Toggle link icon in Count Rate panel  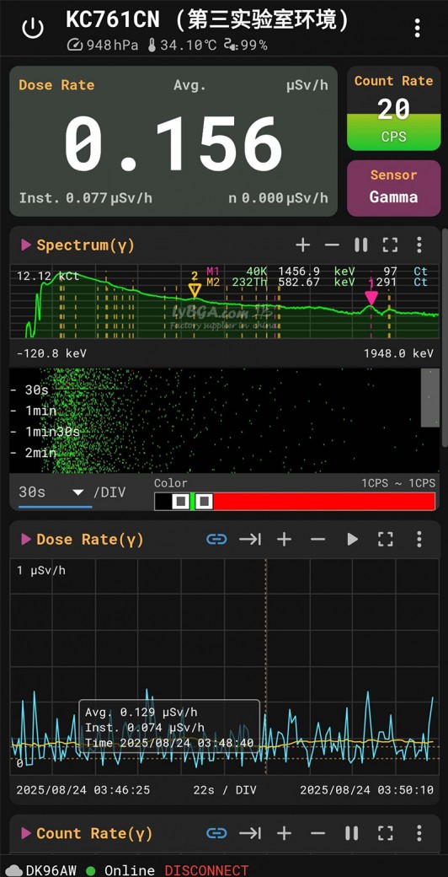(x=216, y=833)
